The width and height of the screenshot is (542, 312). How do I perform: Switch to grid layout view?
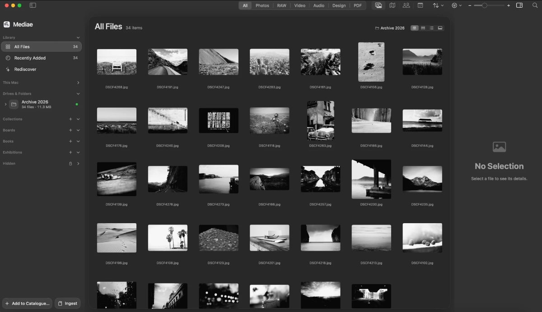pyautogui.click(x=415, y=28)
